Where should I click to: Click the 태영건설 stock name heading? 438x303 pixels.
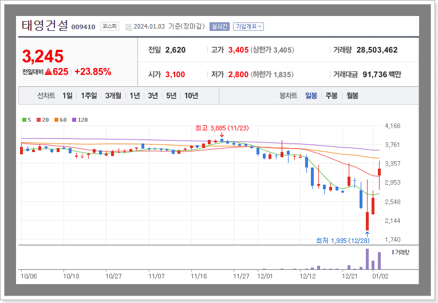click(45, 26)
